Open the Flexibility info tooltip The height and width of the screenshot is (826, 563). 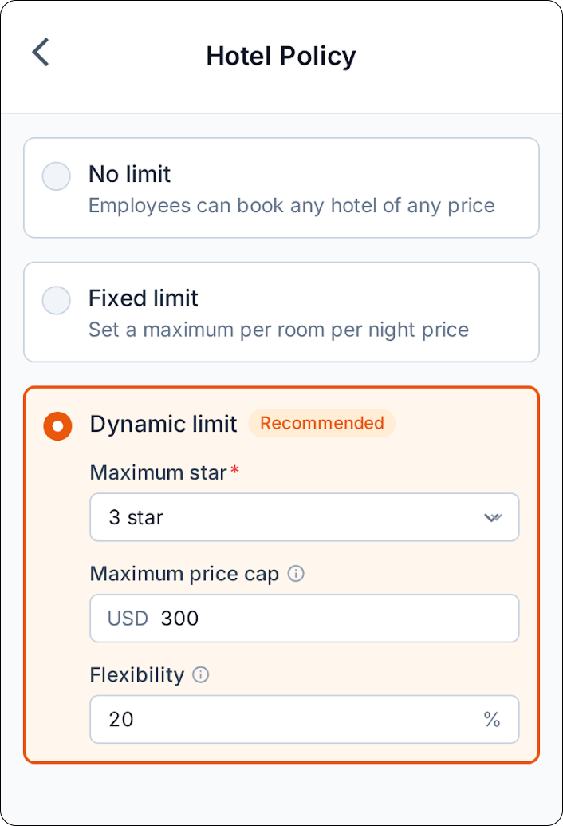[x=201, y=675]
